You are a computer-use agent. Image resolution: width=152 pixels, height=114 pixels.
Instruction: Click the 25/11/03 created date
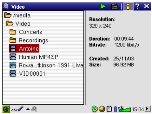(x=123, y=59)
